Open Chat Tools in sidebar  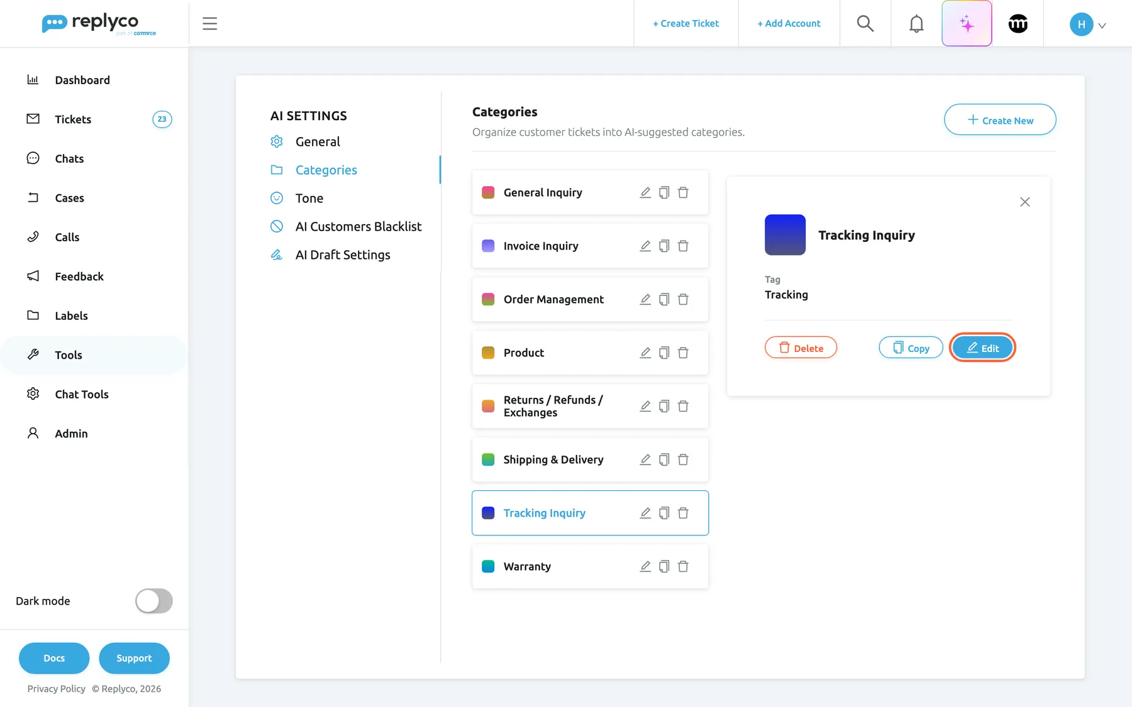pos(82,394)
